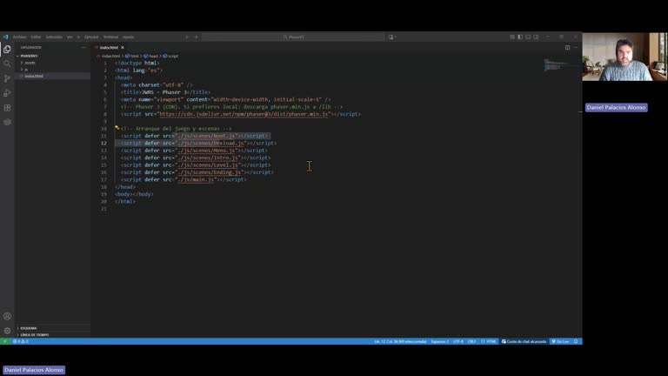Screen dimensions: 668x376
Task: Follow the ./js/main.js script link
Action: [196, 179]
